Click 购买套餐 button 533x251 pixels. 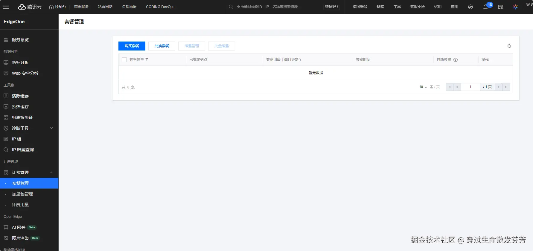pyautogui.click(x=132, y=46)
